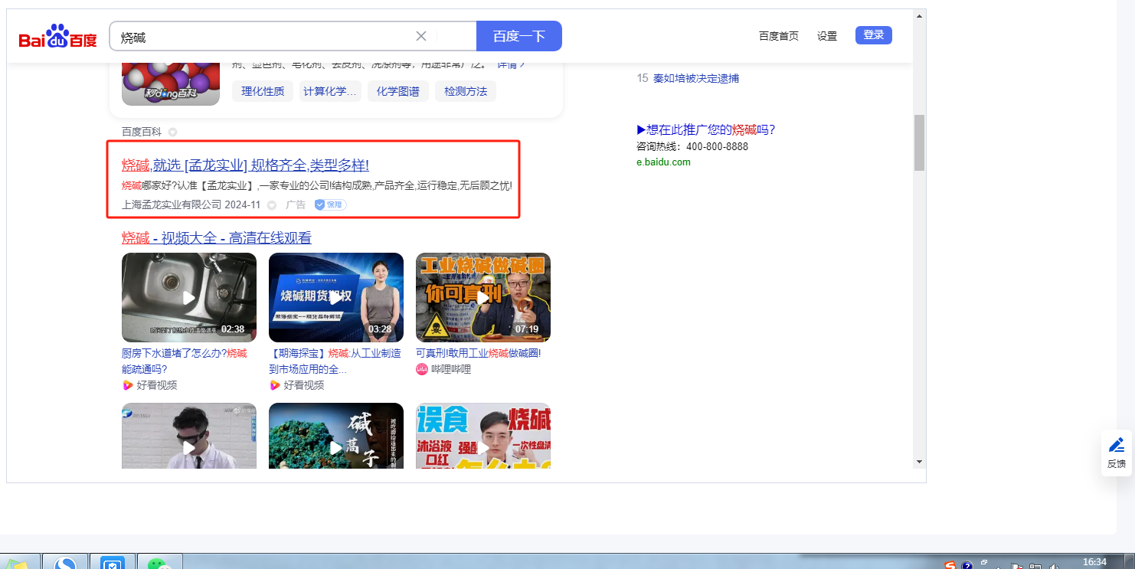The height and width of the screenshot is (569, 1135).
Task: Open the 化学图谱 tab
Action: [397, 91]
